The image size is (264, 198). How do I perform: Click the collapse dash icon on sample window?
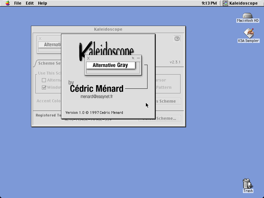click(138, 58)
